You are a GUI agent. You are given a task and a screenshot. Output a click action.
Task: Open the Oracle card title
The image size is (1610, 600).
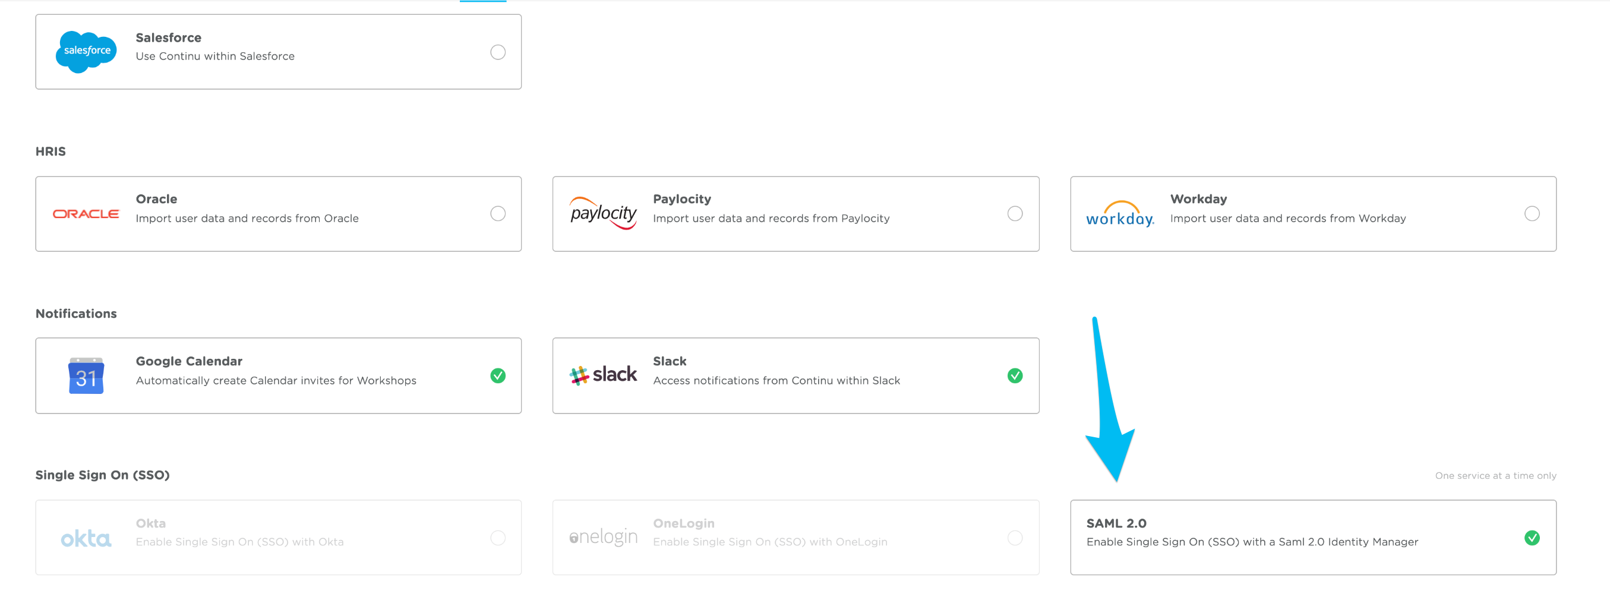pos(156,199)
